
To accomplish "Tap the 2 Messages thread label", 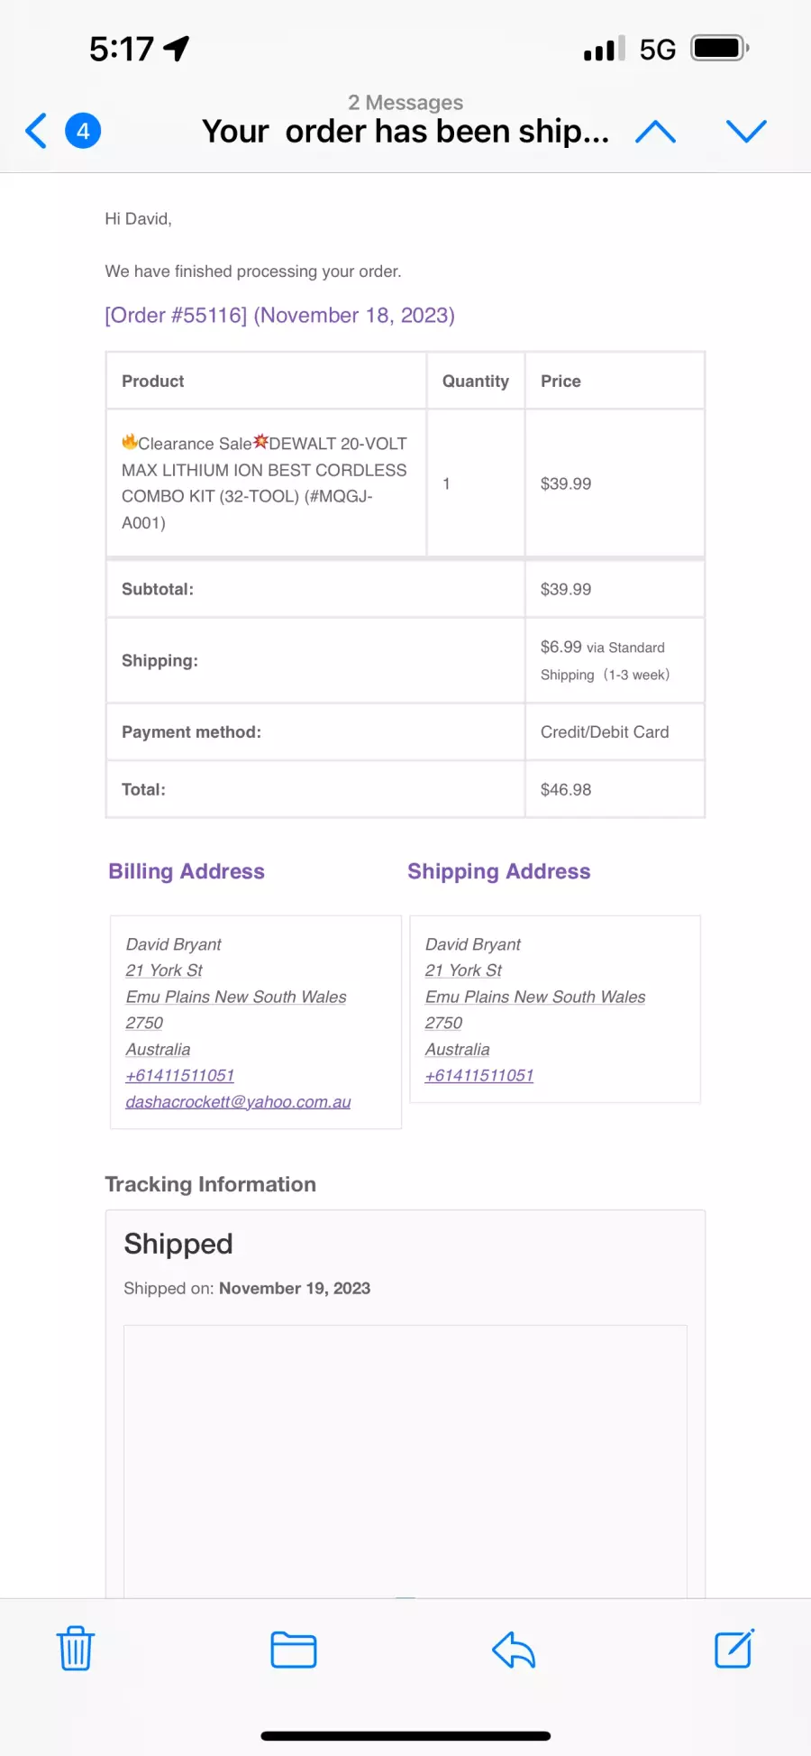I will 405,102.
